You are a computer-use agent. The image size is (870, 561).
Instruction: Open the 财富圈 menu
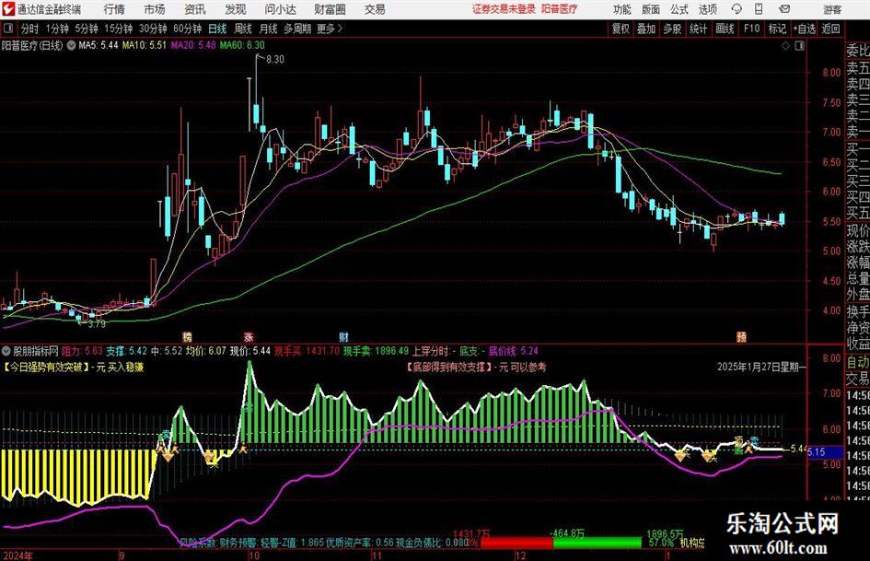tap(330, 9)
